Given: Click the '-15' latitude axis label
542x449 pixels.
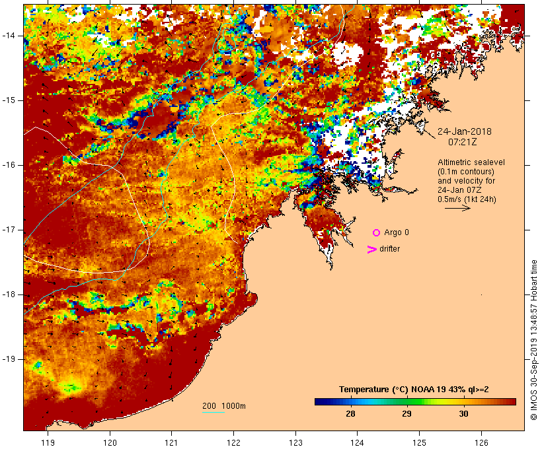Looking at the screenshot, I should coord(8,100).
